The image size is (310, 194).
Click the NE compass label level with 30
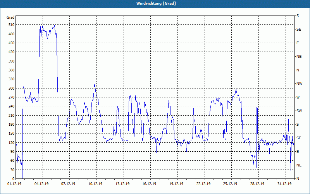click(299, 165)
